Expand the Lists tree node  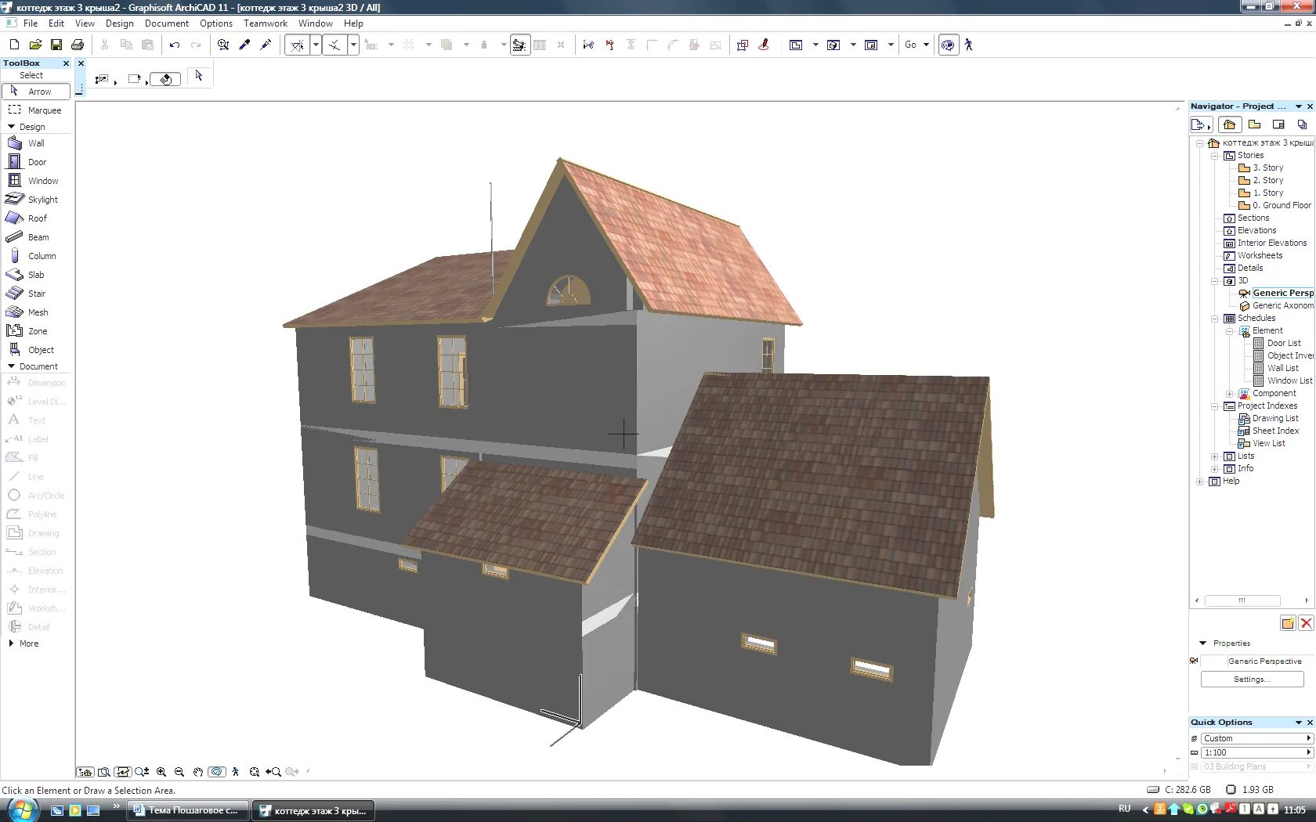pyautogui.click(x=1215, y=456)
